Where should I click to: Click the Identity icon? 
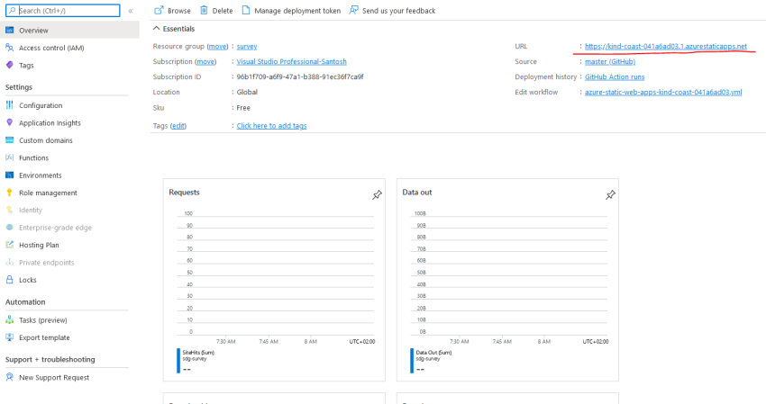[x=9, y=210]
